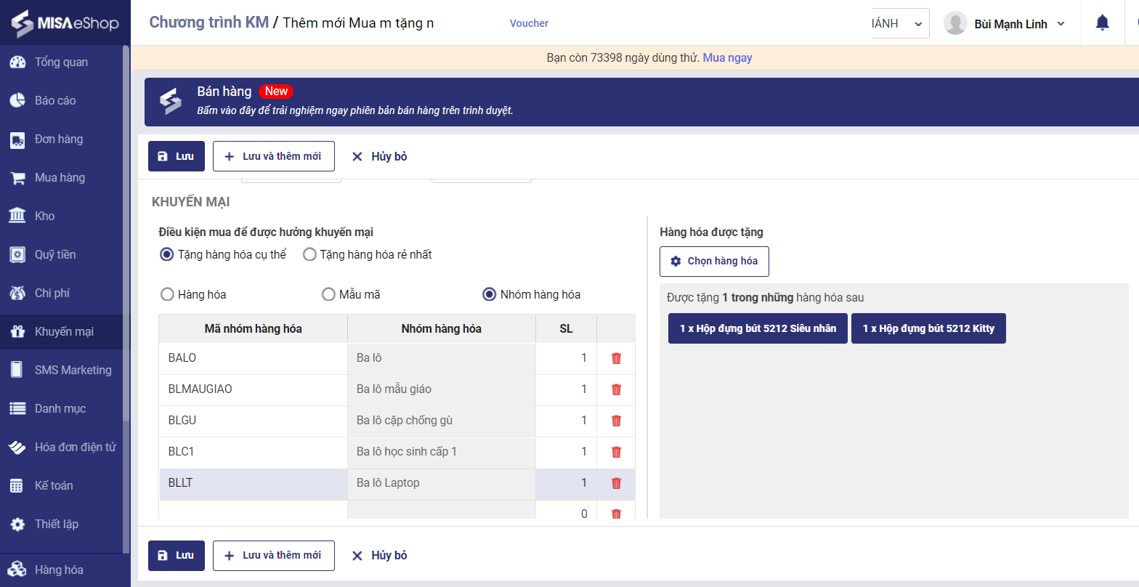Click the Nhóm hàng hóa column header
Screen dimensions: 1139x587
[x=442, y=328]
